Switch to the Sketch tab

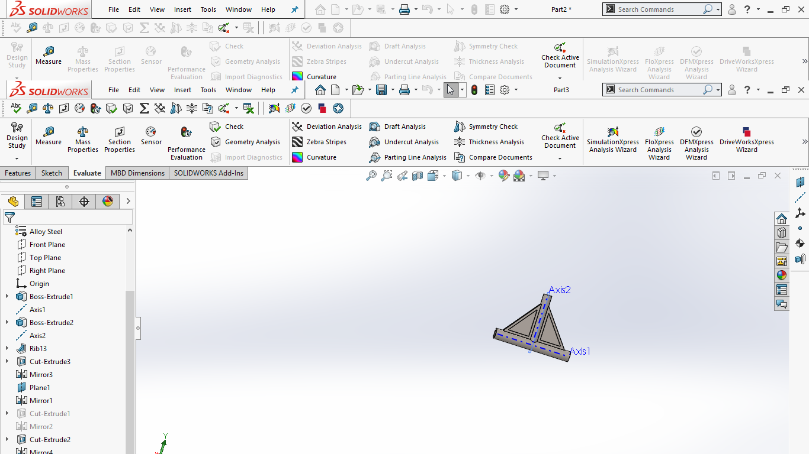pos(52,173)
